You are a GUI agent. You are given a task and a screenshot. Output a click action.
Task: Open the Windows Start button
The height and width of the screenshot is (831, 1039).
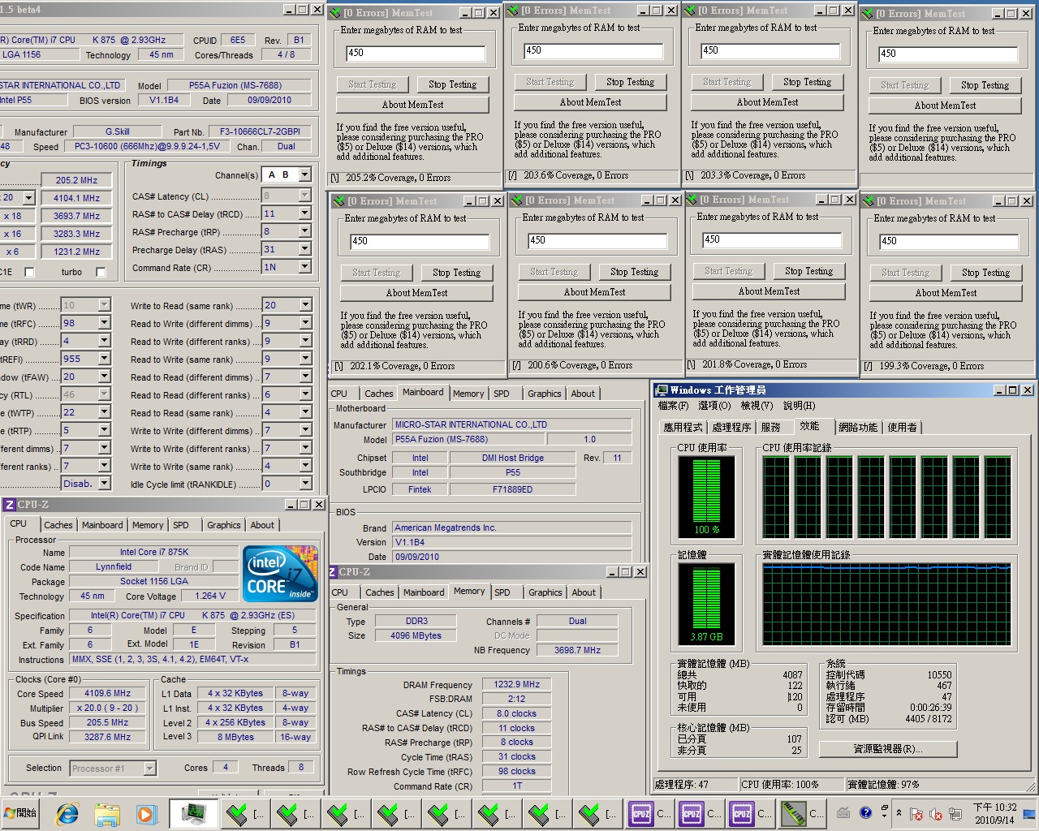coord(21,813)
